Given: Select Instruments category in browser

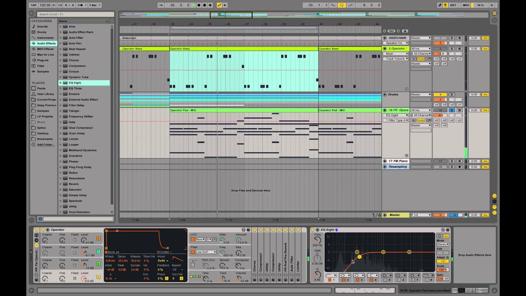Looking at the screenshot, I should pyautogui.click(x=45, y=38).
